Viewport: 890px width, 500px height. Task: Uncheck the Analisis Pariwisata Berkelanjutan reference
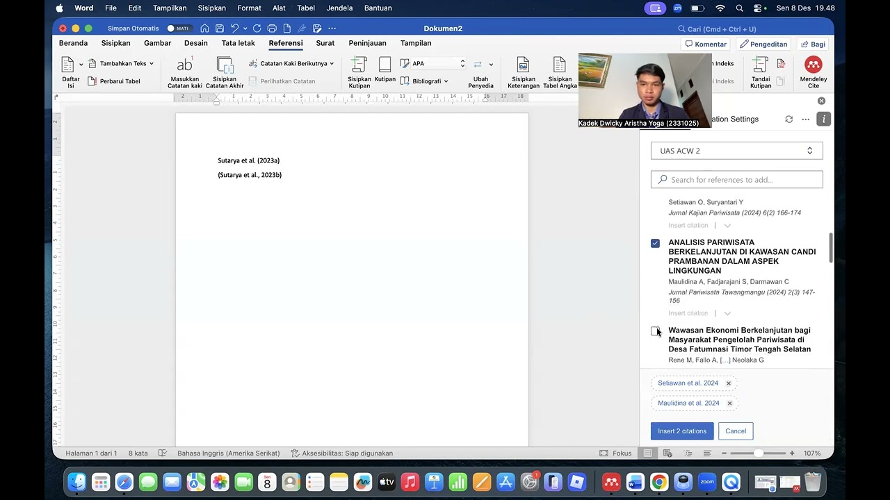point(655,243)
